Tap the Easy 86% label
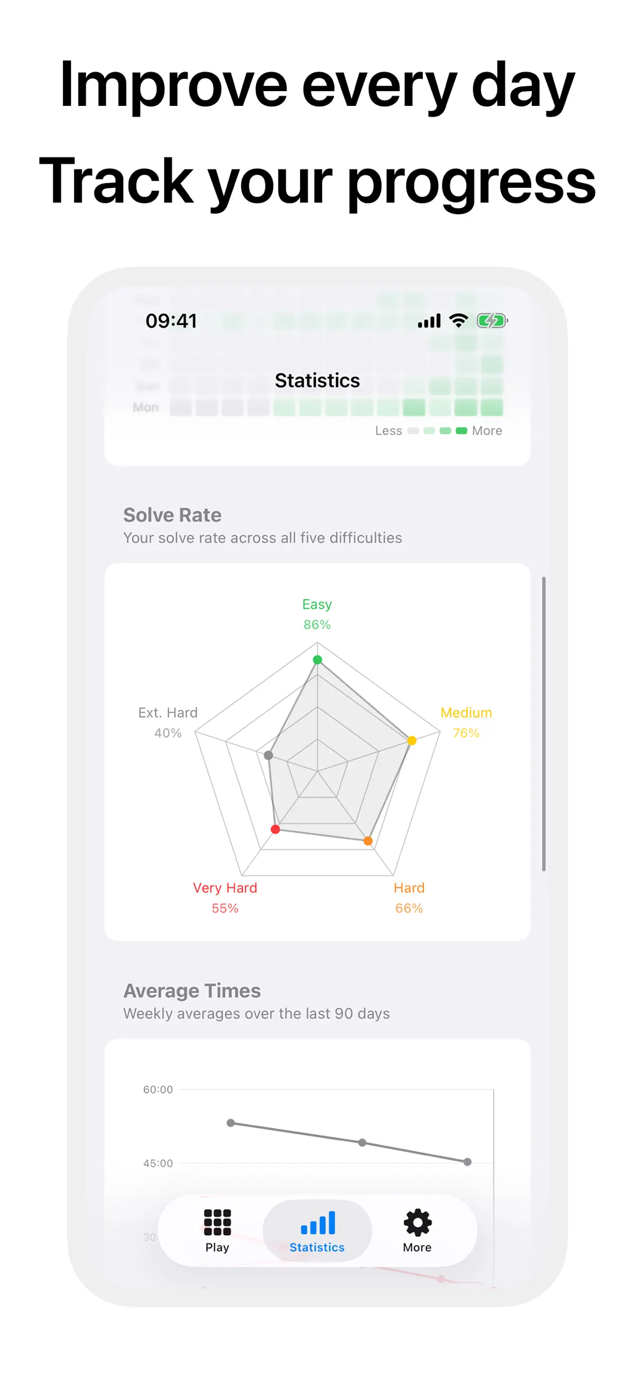This screenshot has width=635, height=1375. pos(317,614)
